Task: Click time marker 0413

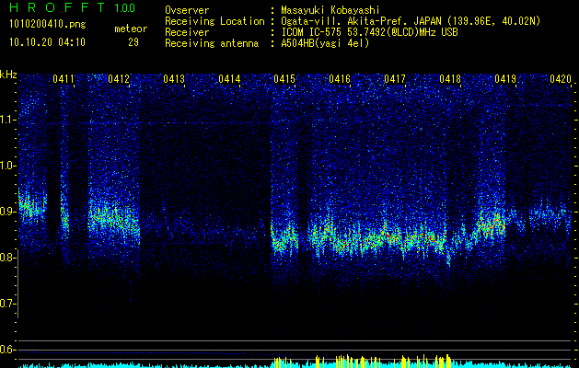Action: click(174, 78)
